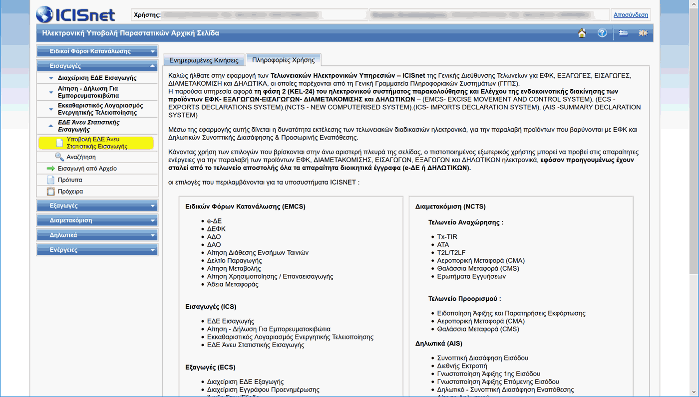Image resolution: width=699 pixels, height=397 pixels.
Task: Click document icon of Υποβολή ΕΔΕ Άνευ Στατιστικής Εισαγωγής
Action: click(59, 143)
